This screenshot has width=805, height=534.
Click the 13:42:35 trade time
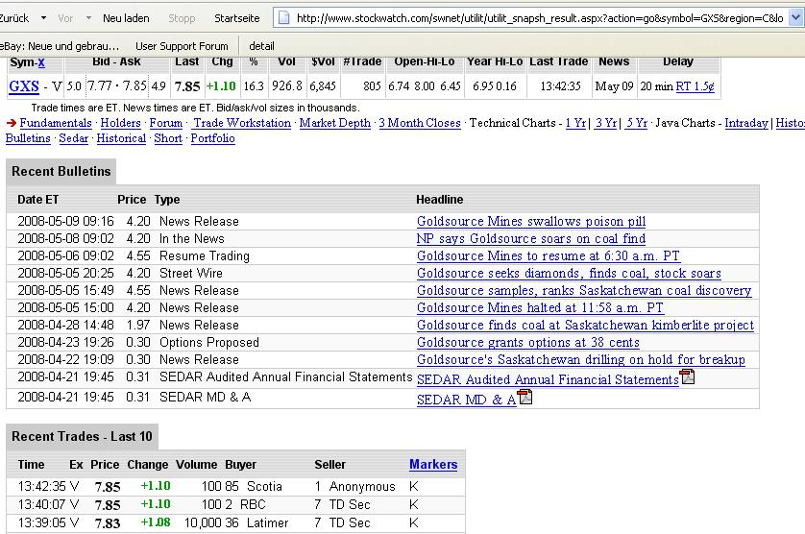point(42,486)
